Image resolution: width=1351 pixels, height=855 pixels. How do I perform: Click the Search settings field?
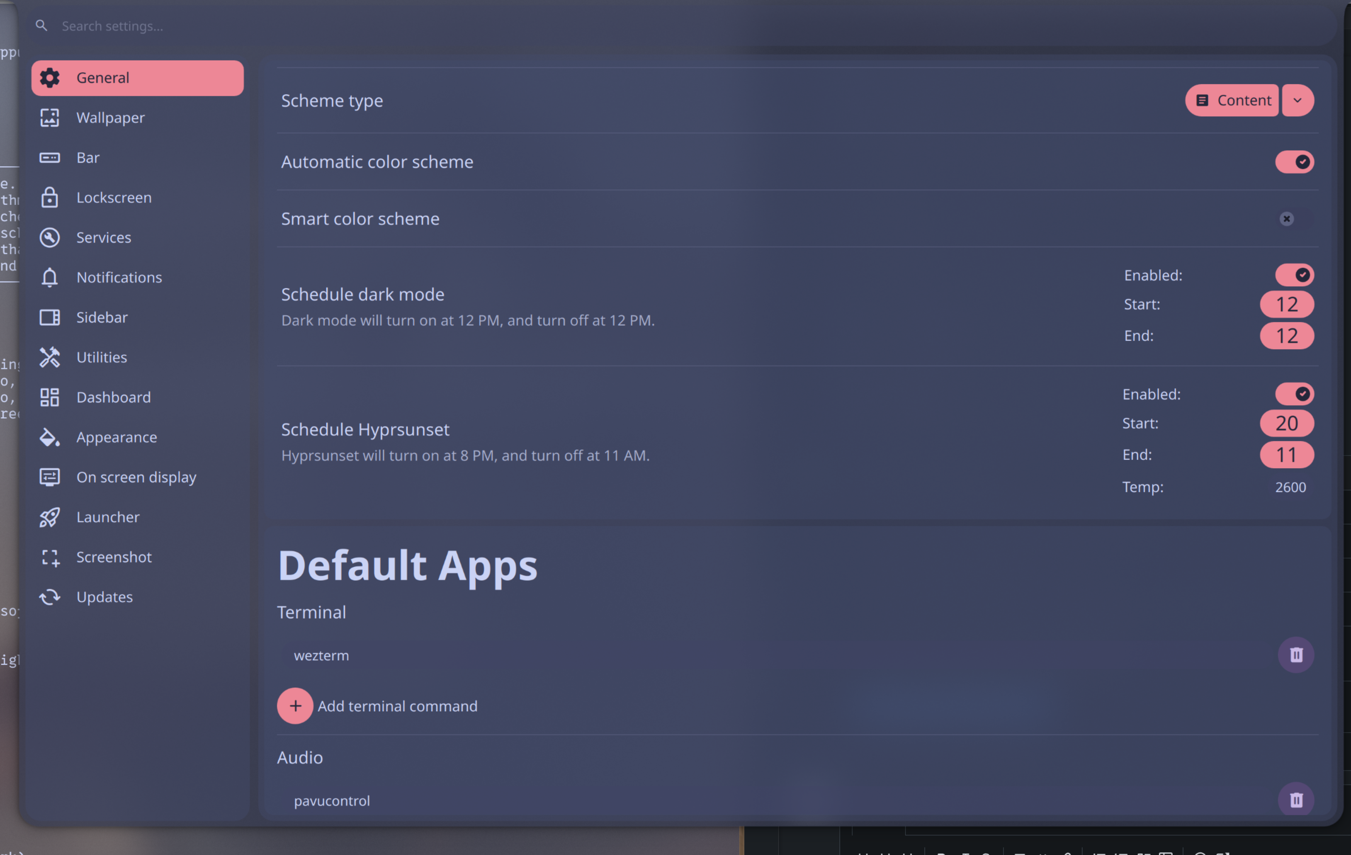click(x=679, y=26)
